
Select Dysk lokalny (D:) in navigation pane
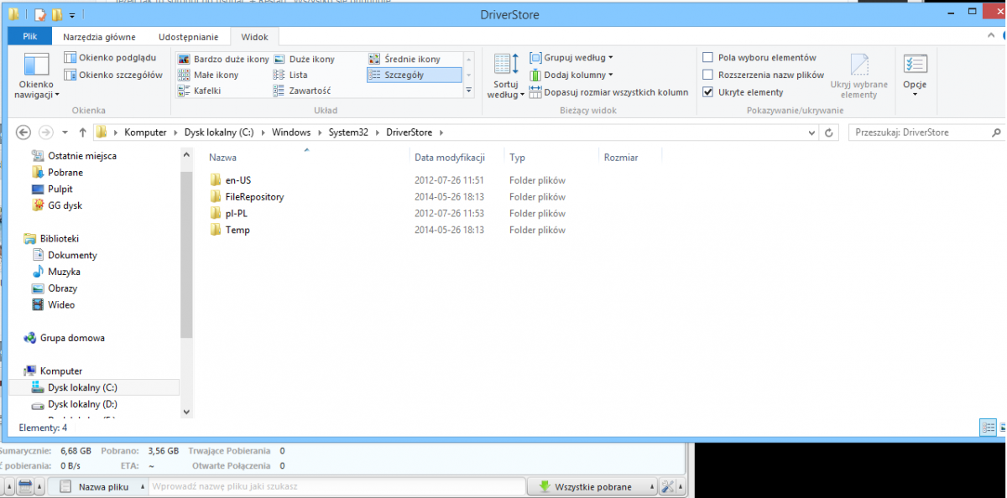pyautogui.click(x=82, y=404)
